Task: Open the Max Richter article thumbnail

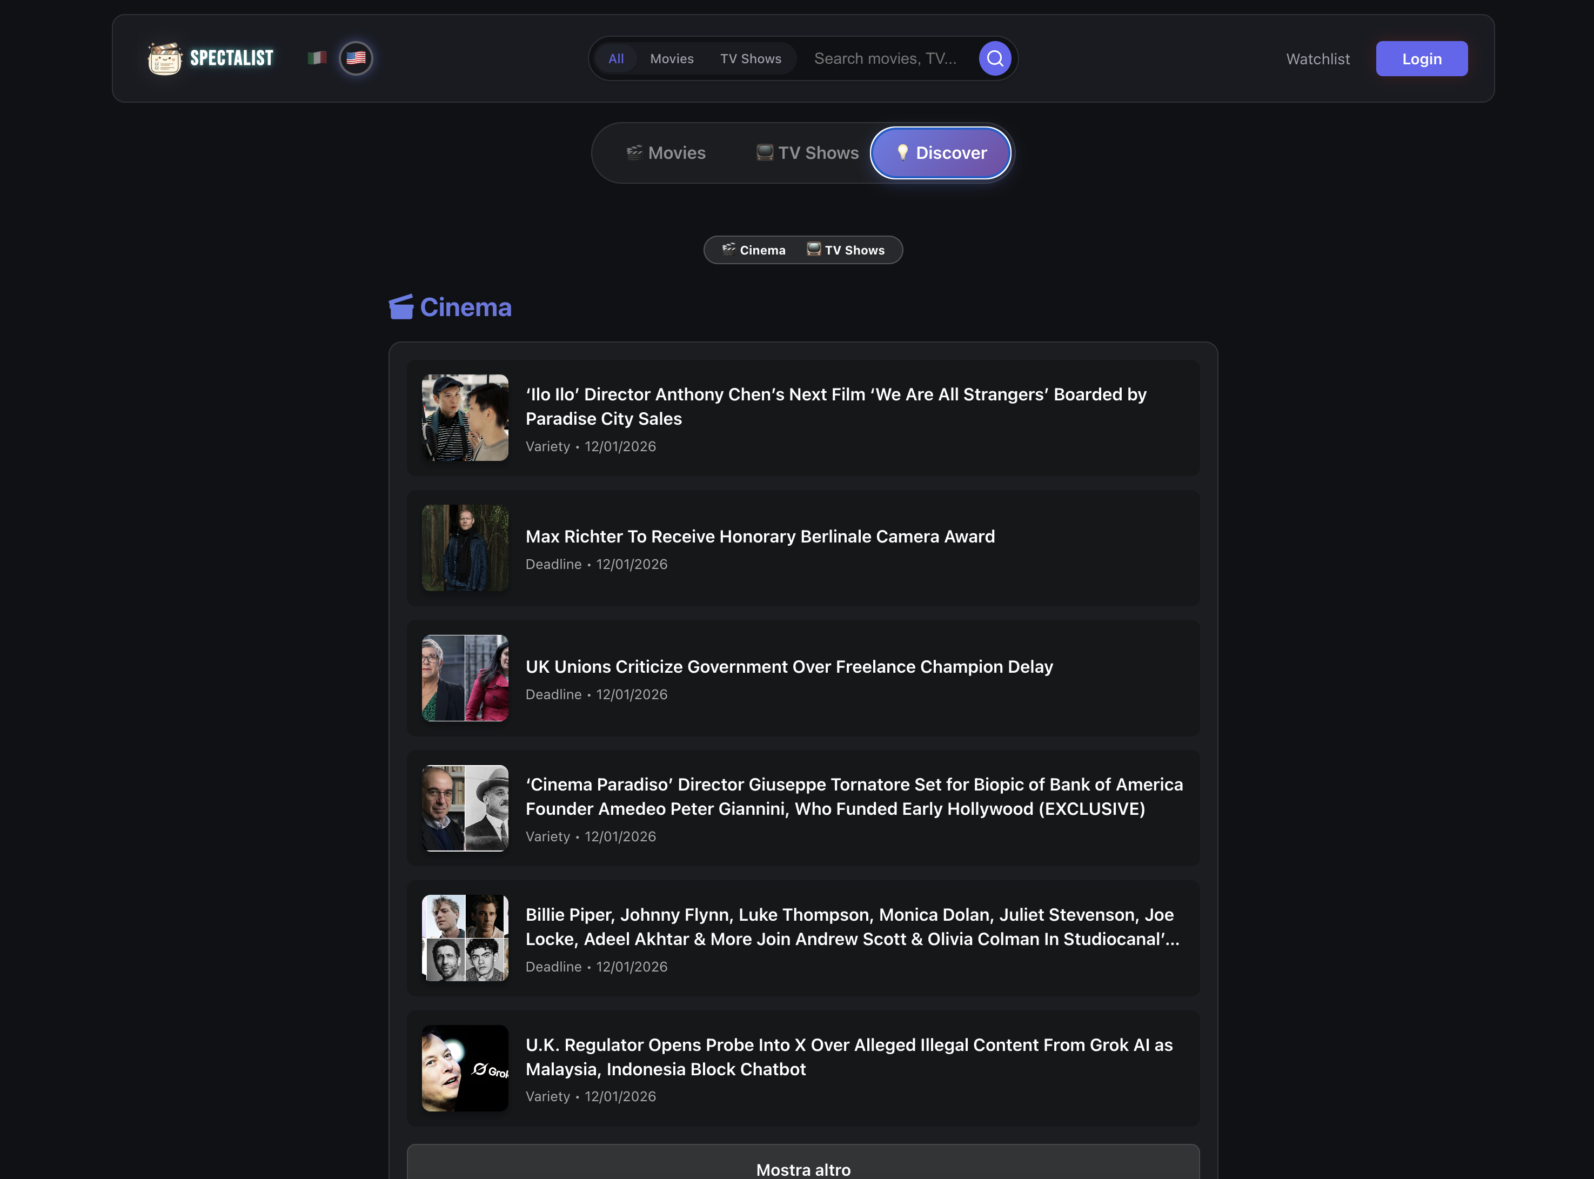Action: pos(465,547)
